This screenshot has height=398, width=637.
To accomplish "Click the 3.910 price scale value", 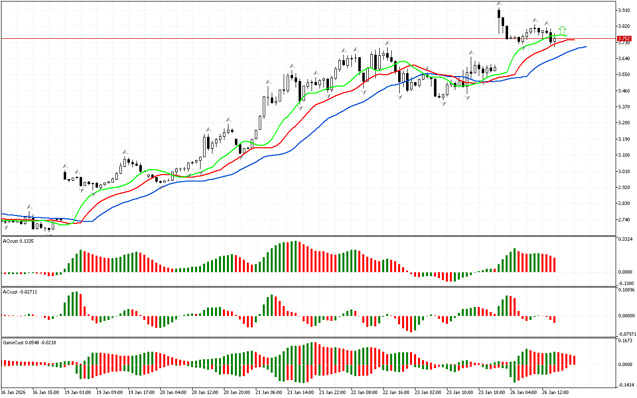I will tap(625, 10).
